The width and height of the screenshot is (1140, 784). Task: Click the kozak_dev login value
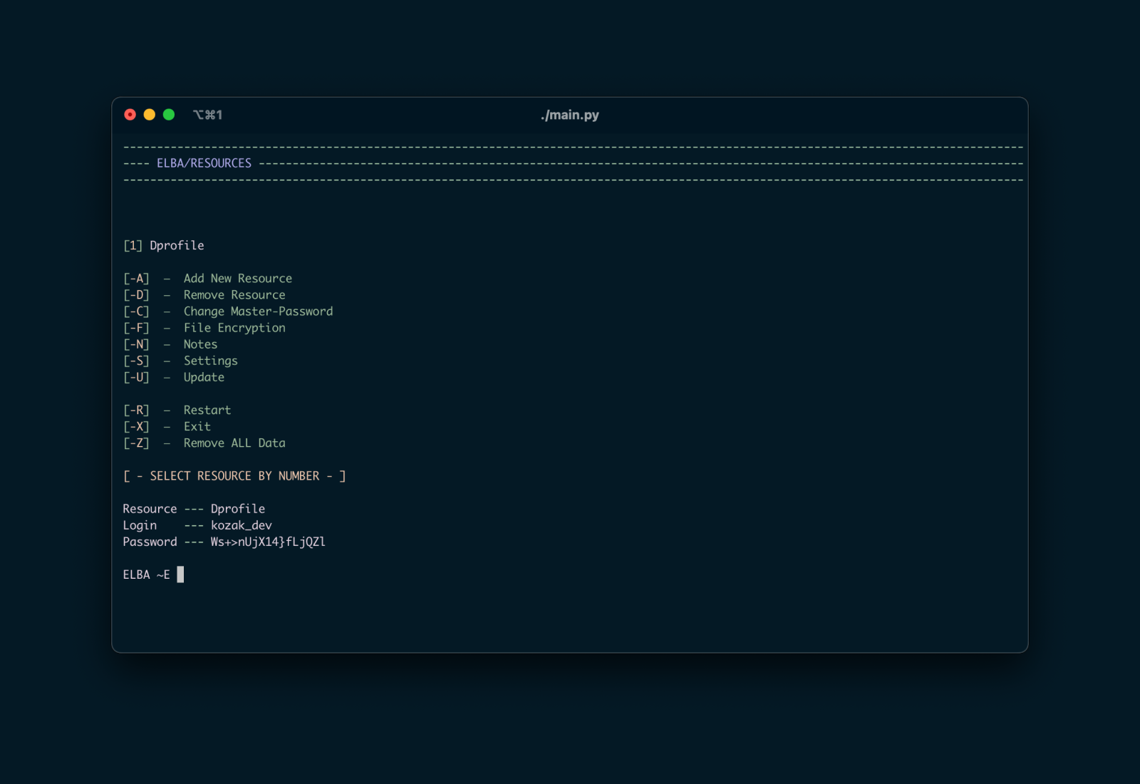241,525
